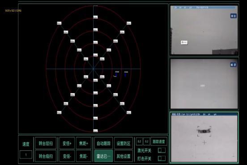Toggle the 打击开关 strike switch
The width and height of the screenshot is (247, 165).
(162, 158)
